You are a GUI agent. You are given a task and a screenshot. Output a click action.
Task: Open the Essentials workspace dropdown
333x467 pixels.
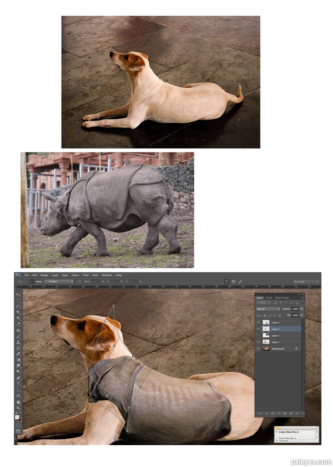point(306,281)
